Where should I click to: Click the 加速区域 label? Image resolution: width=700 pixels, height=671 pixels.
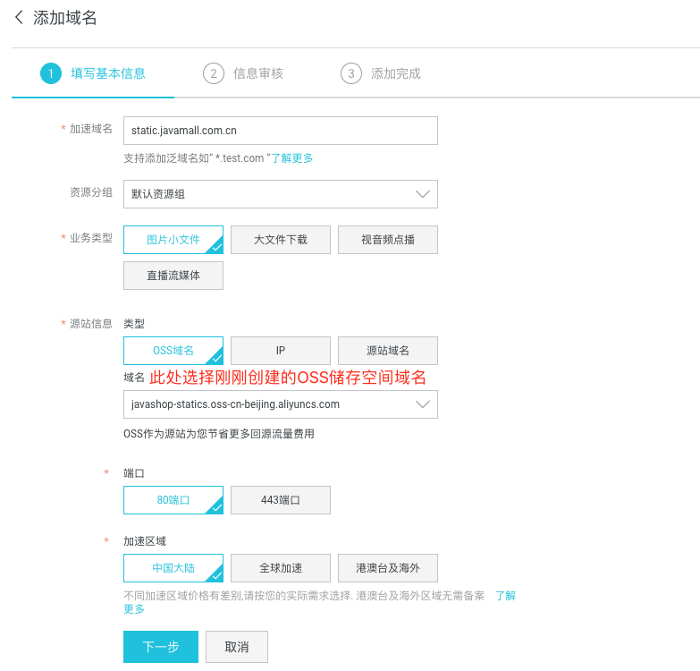(145, 541)
